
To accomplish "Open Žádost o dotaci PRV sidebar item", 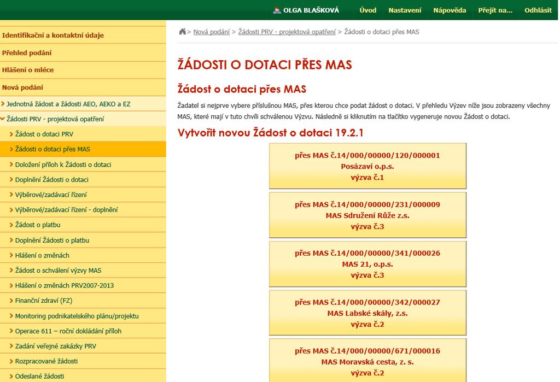I will (x=83, y=134).
